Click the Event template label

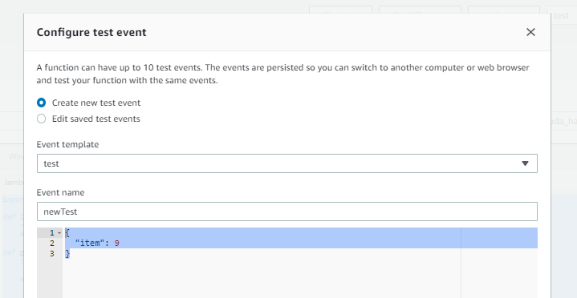(67, 144)
